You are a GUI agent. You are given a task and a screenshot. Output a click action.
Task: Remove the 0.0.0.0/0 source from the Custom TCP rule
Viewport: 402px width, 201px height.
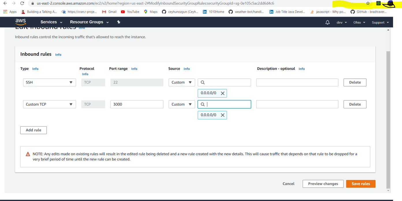222,115
